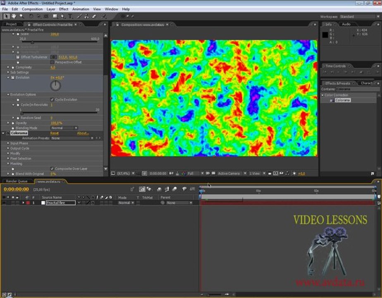Image resolution: width=382 pixels, height=298 pixels.
Task: Click the Graph Editor icon in timeline
Action: coord(193,189)
